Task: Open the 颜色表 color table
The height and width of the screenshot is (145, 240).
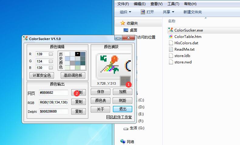Action: point(100,100)
